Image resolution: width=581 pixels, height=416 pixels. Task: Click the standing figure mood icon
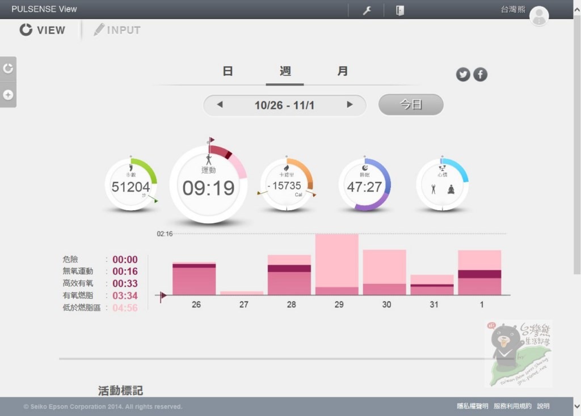click(433, 189)
